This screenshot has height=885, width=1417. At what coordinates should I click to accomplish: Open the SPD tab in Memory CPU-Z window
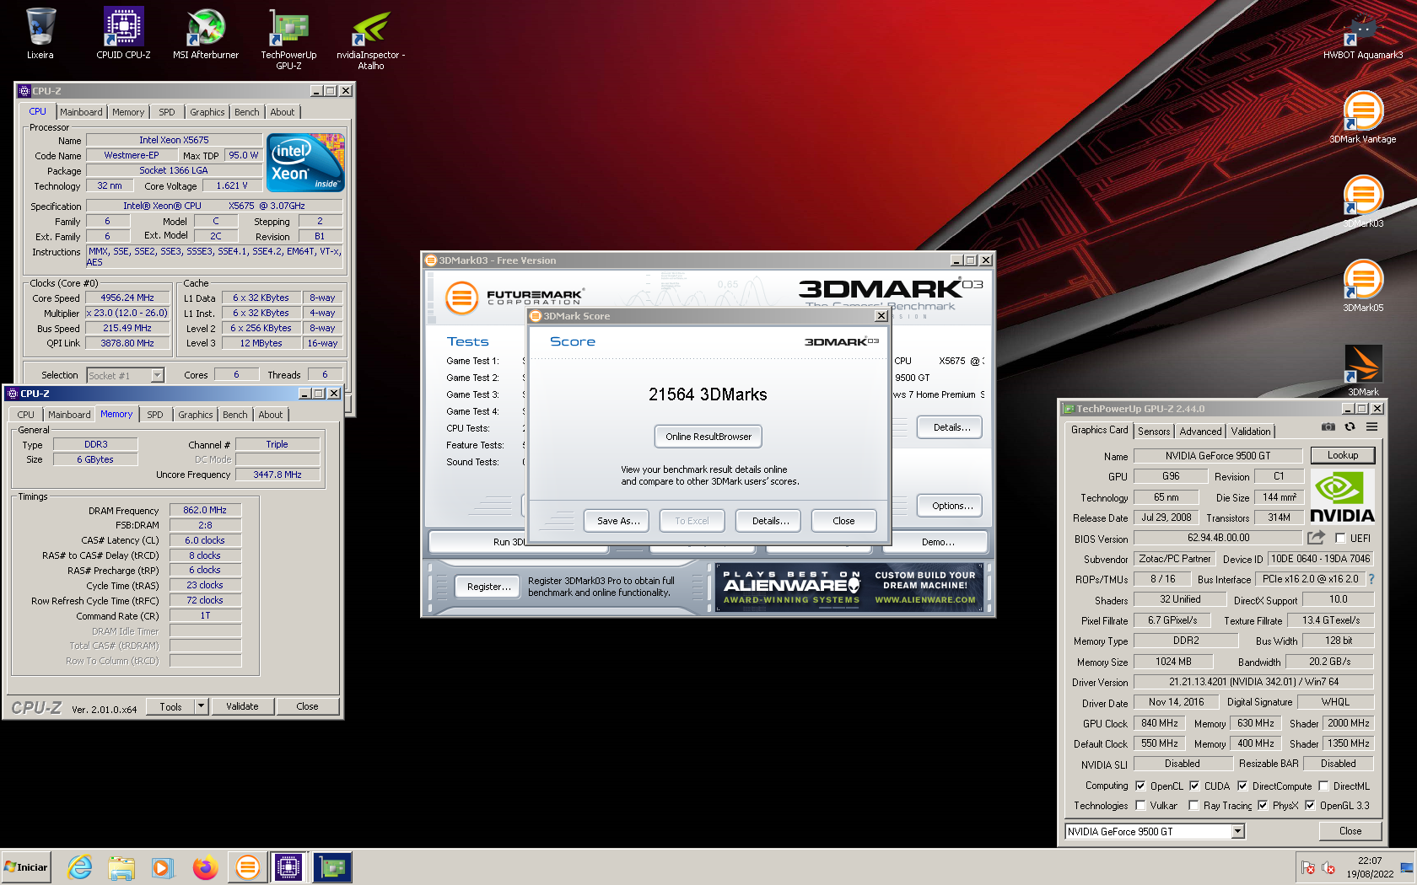click(155, 415)
